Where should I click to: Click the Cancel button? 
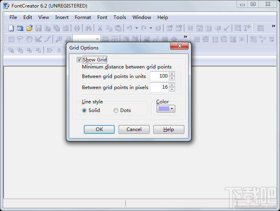click(x=134, y=129)
